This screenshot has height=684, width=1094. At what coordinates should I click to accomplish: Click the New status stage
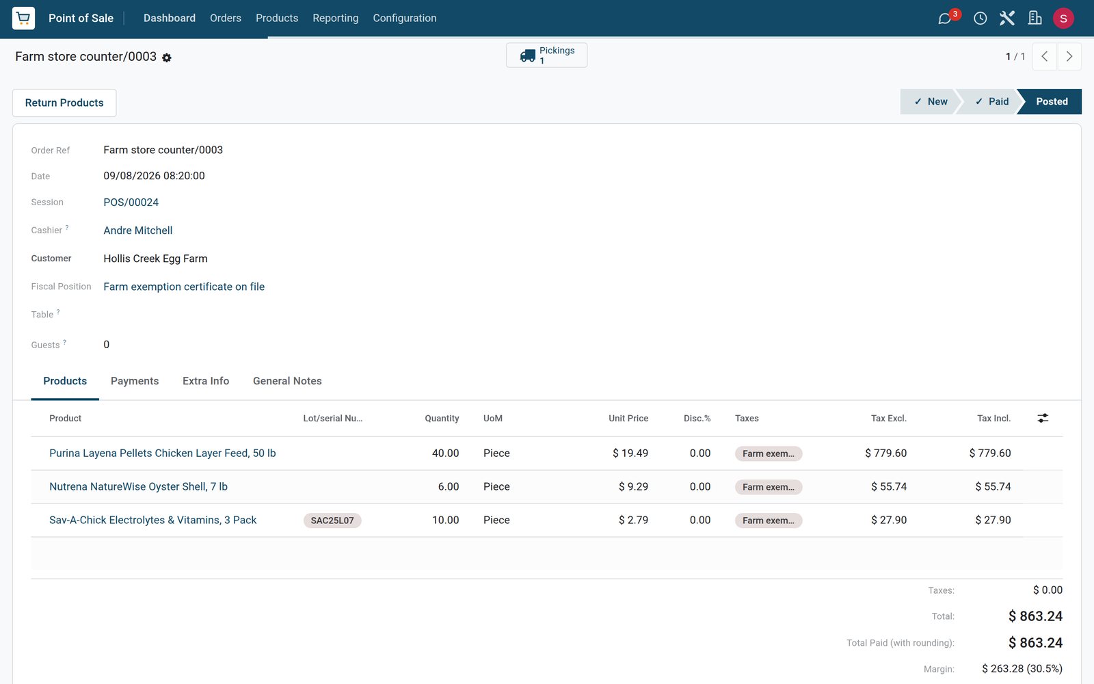coord(931,101)
